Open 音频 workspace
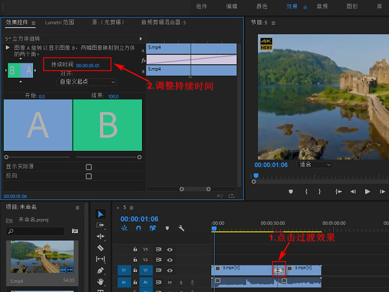Screen dimensions: 389x292 (322, 6)
